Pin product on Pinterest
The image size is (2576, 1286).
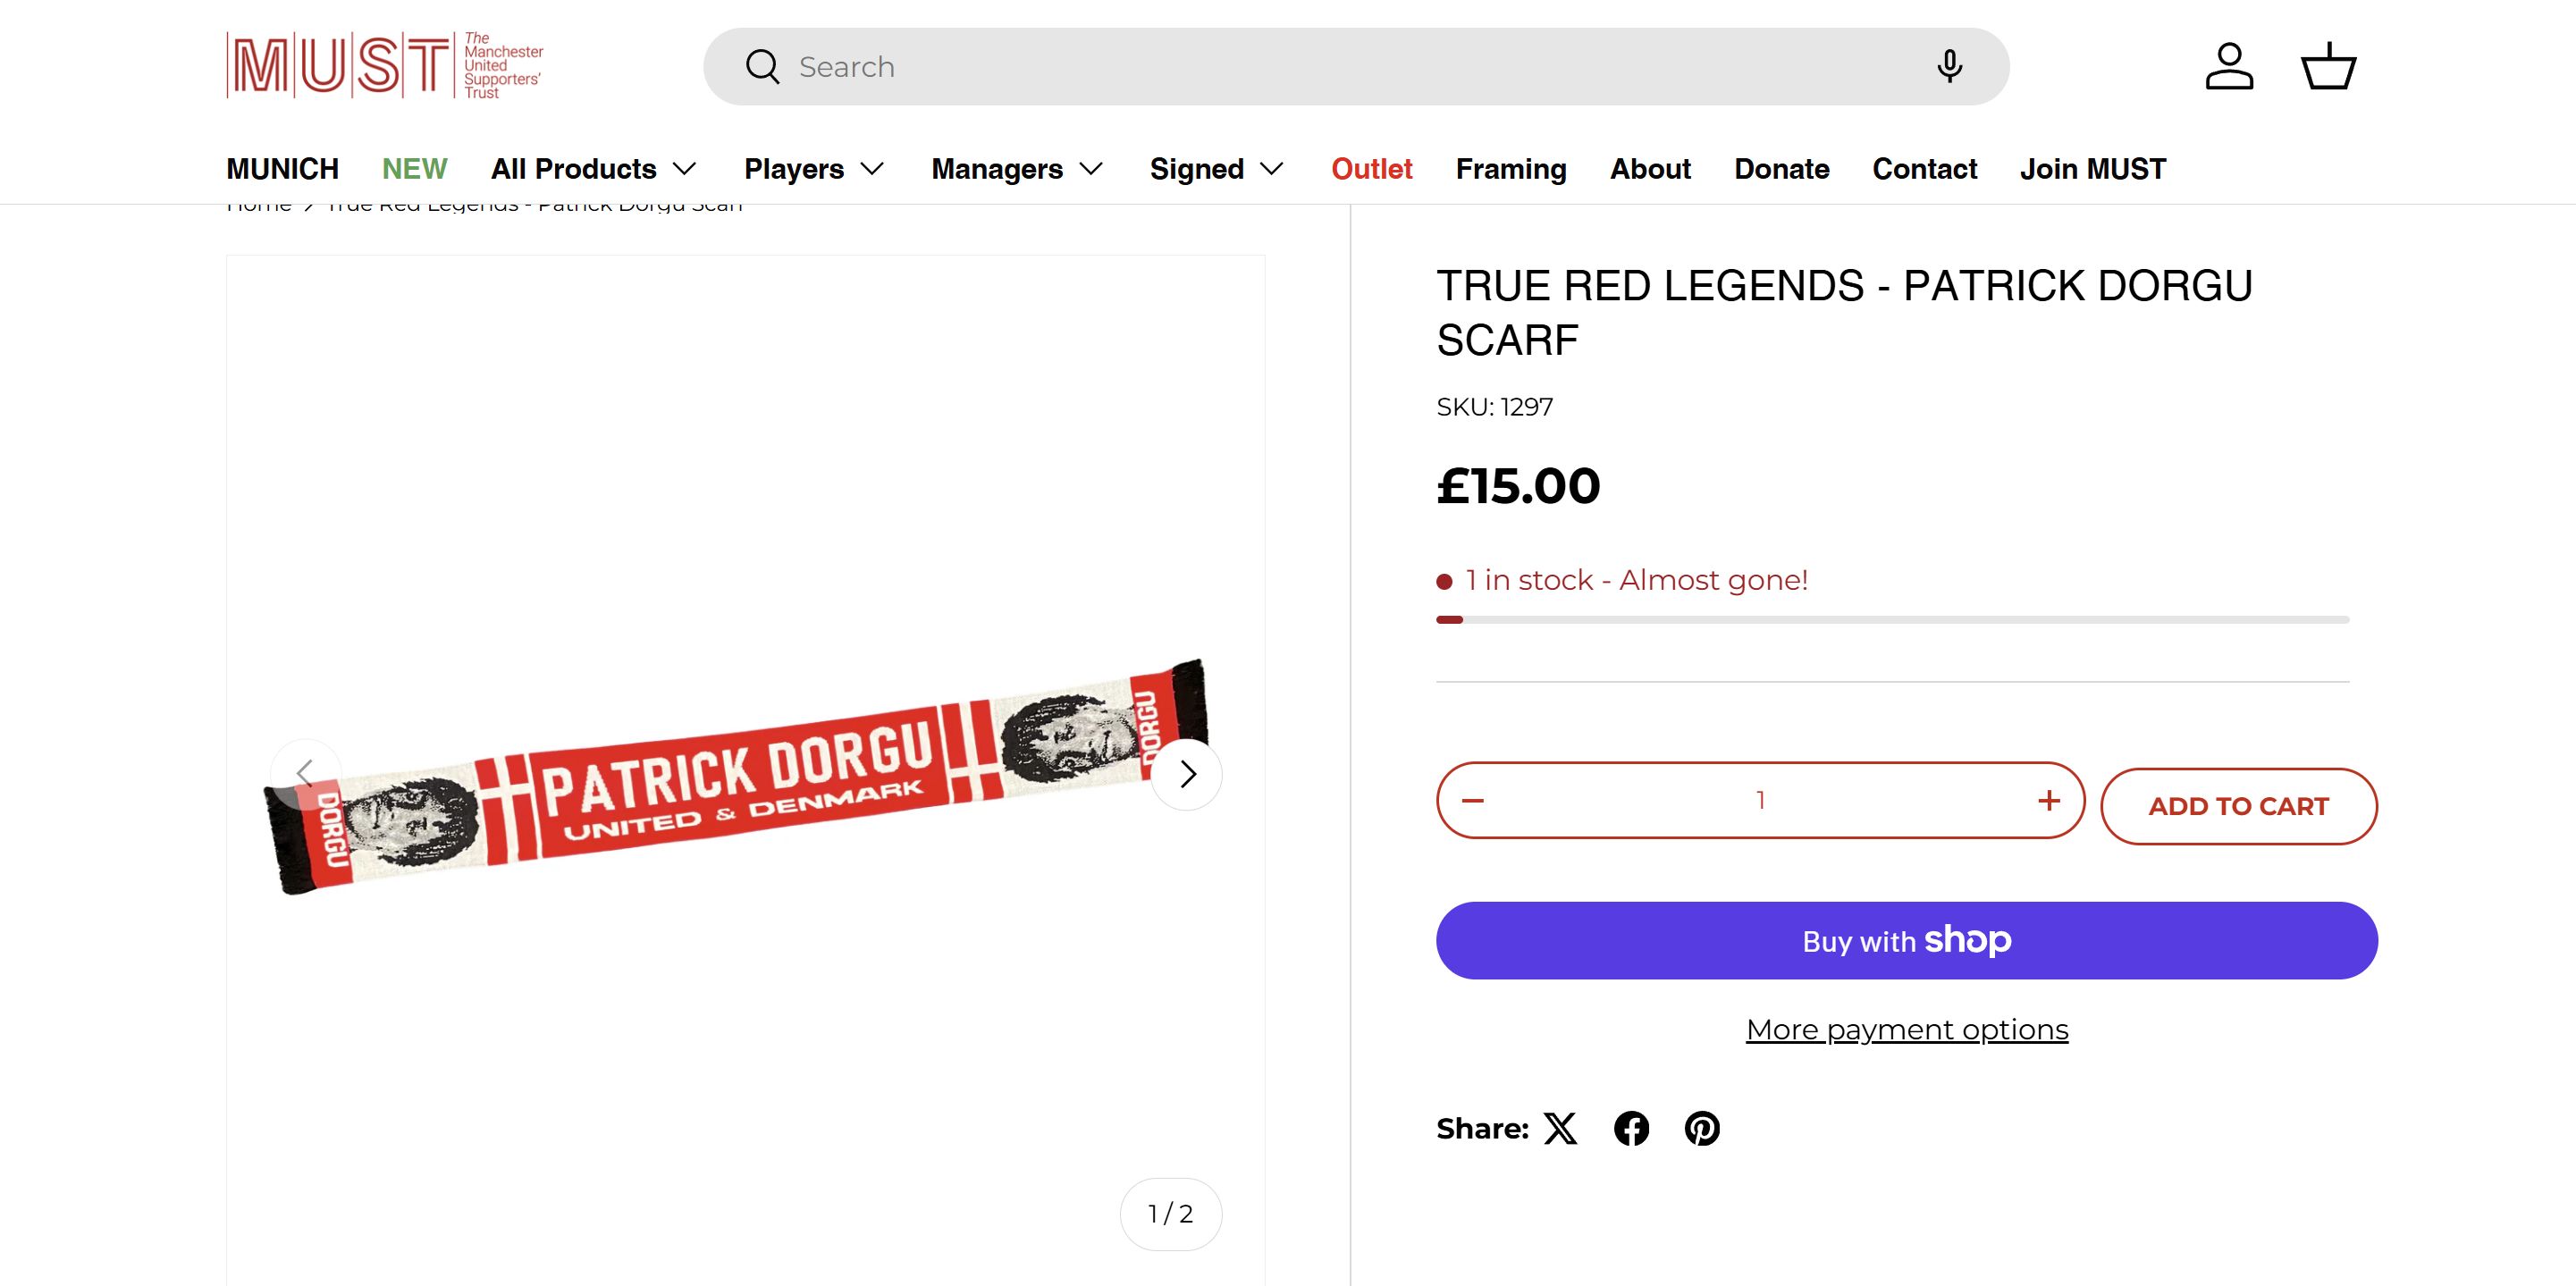click(1702, 1128)
